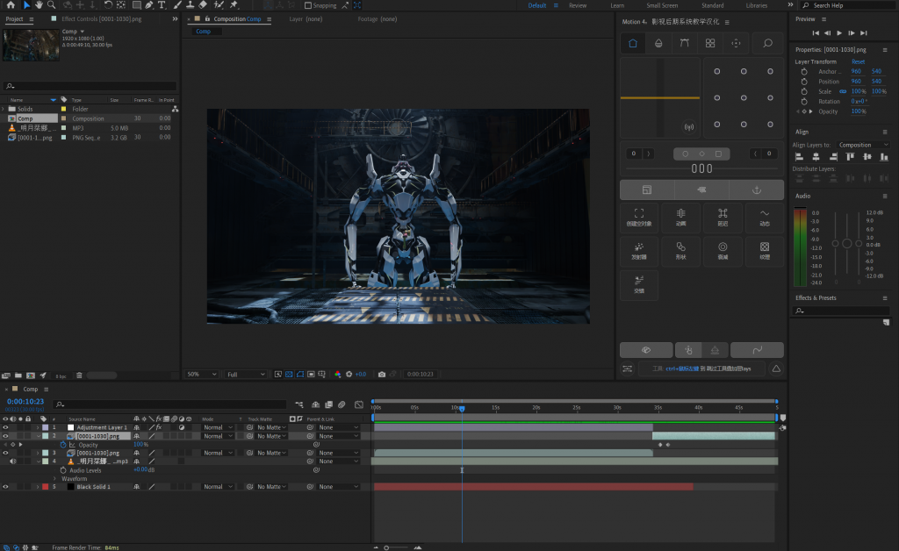Expand the Waveform property
Viewport: 899px width, 551px height.
tap(55, 478)
